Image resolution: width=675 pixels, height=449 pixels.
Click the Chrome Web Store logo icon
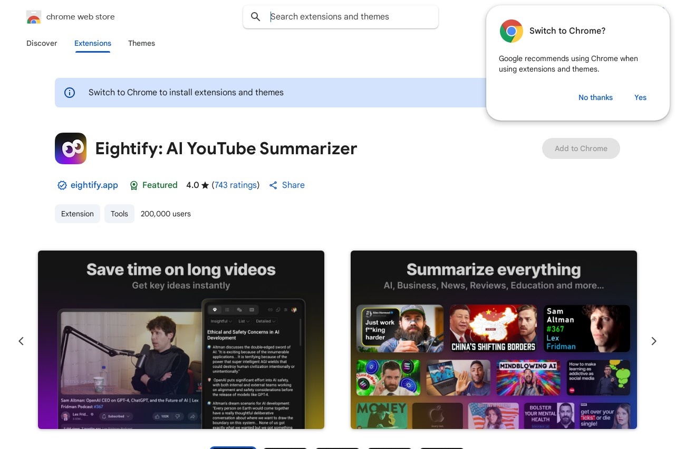click(34, 17)
